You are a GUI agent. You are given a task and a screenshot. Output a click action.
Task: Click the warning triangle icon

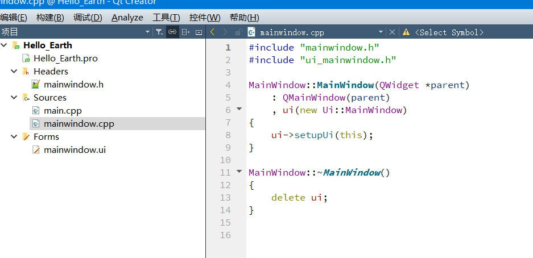(x=406, y=32)
